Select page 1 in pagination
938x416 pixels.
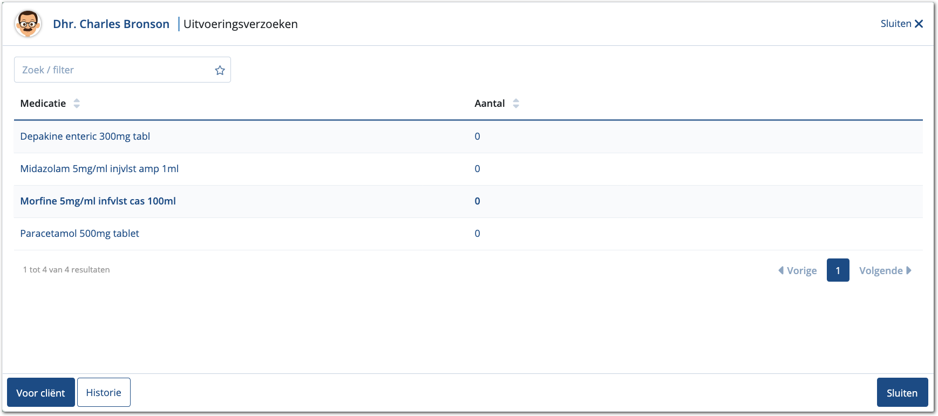(838, 270)
